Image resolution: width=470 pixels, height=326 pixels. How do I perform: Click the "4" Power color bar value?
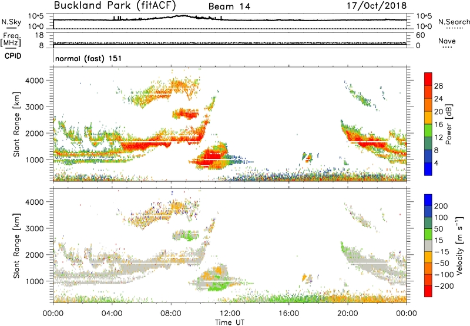pos(437,163)
